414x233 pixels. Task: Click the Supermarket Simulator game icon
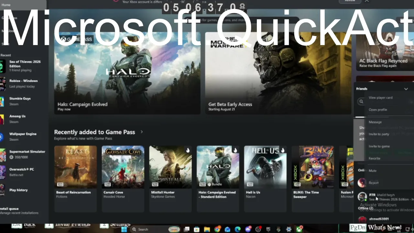pos(3,155)
